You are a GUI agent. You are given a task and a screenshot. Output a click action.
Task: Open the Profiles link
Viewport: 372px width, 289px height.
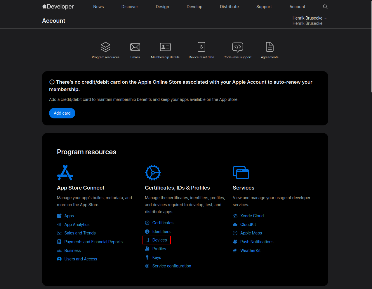(159, 249)
